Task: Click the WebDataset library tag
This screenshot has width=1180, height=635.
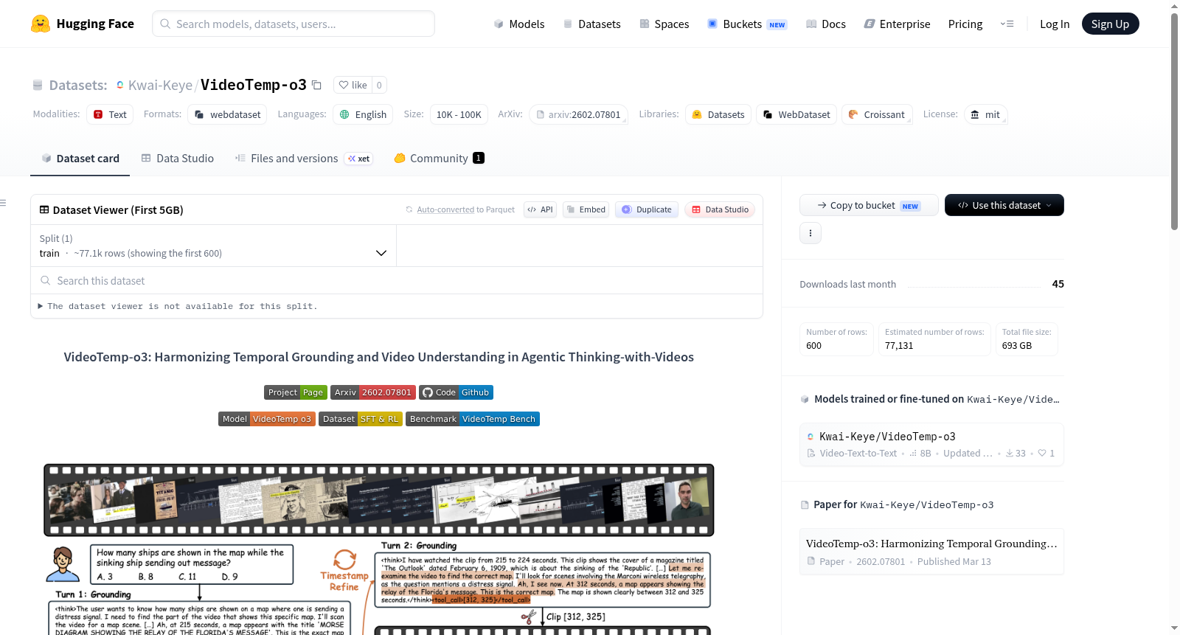Action: [x=796, y=114]
